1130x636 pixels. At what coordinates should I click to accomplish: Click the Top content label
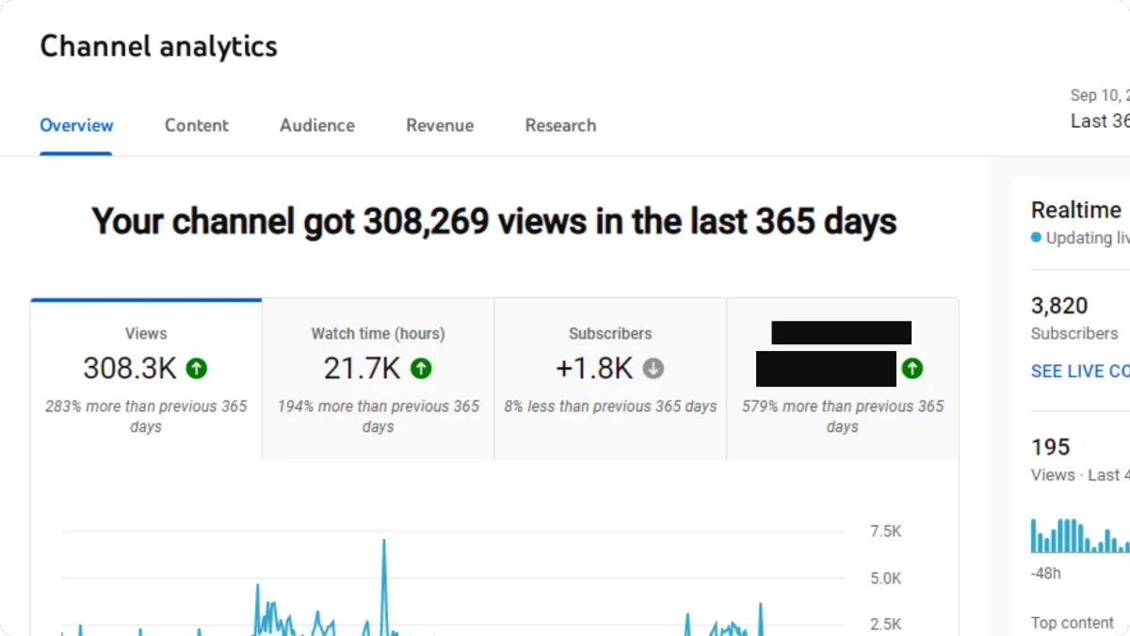pos(1073,623)
